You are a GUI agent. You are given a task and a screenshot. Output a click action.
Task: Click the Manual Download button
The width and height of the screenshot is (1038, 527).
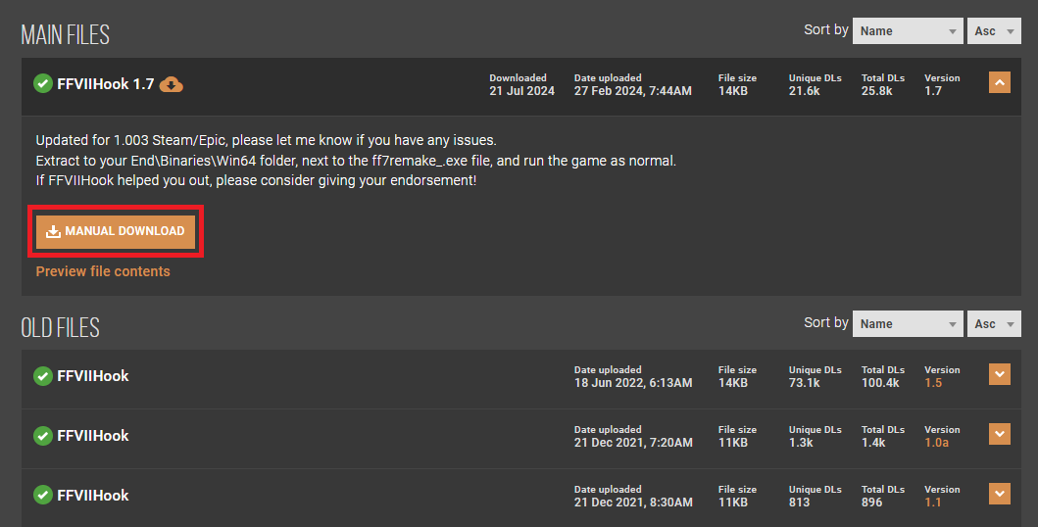pyautogui.click(x=116, y=231)
